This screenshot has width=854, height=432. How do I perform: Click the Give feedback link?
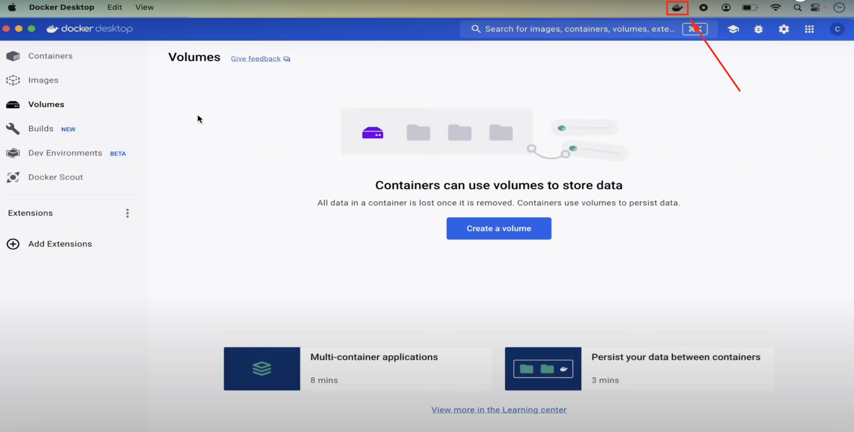256,59
